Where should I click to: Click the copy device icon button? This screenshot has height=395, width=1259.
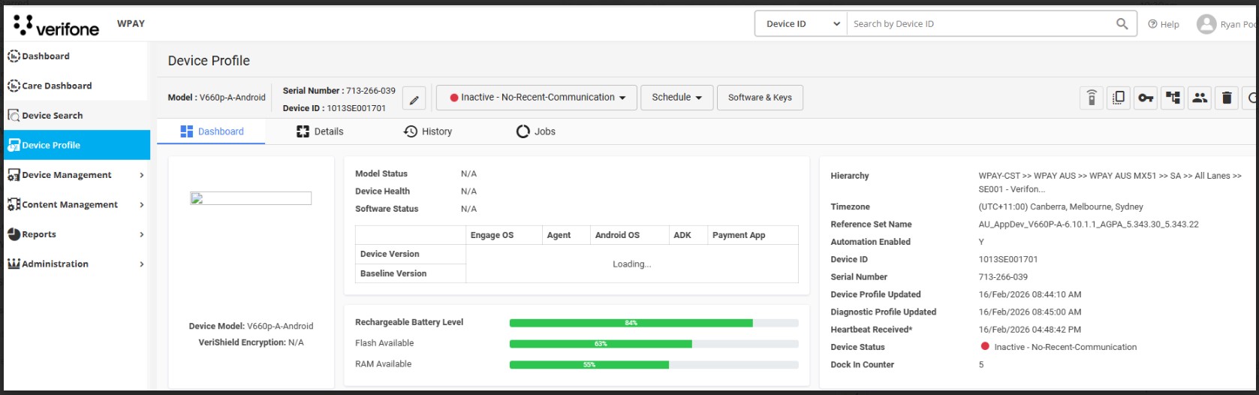point(1119,98)
